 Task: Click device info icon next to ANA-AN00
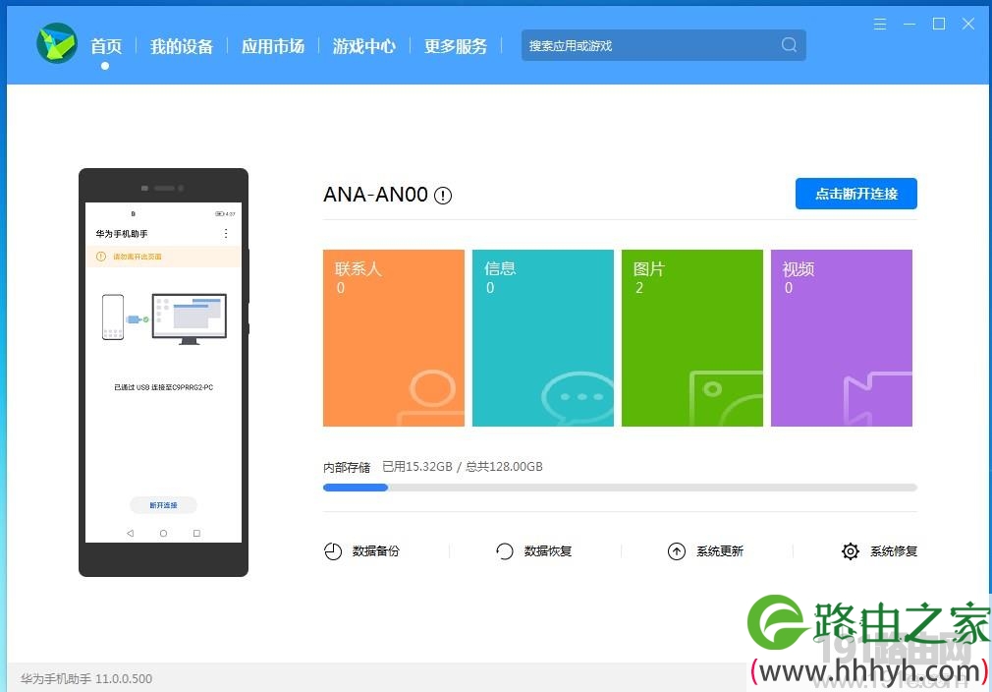point(443,196)
